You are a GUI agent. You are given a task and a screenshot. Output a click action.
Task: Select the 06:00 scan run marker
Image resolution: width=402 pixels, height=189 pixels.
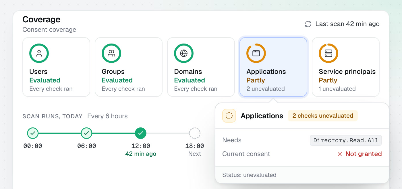point(86,133)
